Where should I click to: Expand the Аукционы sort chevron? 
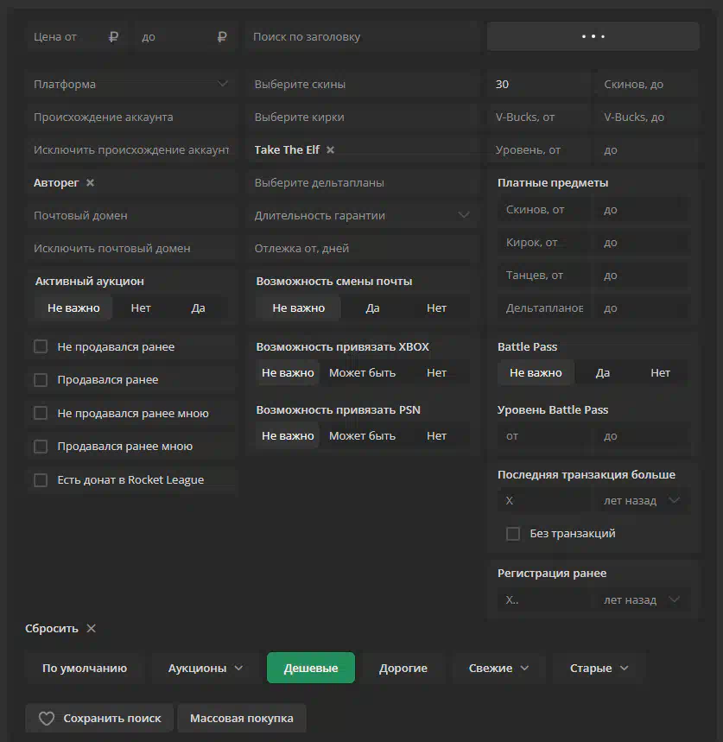[238, 668]
